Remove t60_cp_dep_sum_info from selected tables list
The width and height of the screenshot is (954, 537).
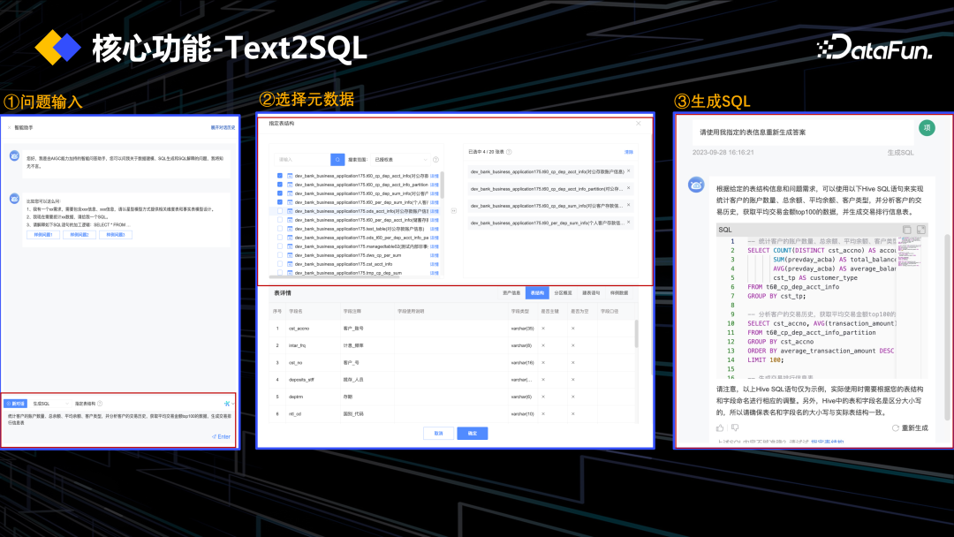point(629,206)
